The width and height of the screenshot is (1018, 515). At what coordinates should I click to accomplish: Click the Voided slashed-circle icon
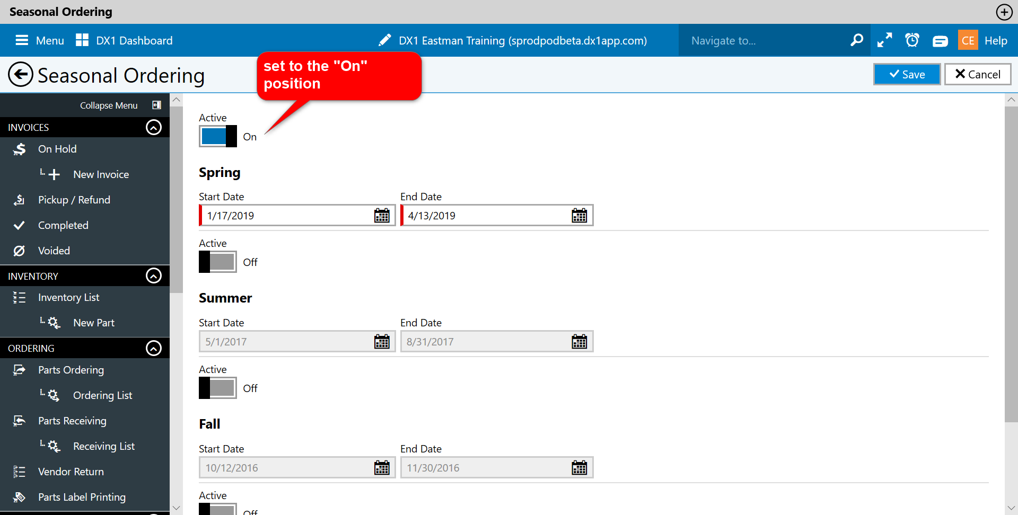[19, 251]
